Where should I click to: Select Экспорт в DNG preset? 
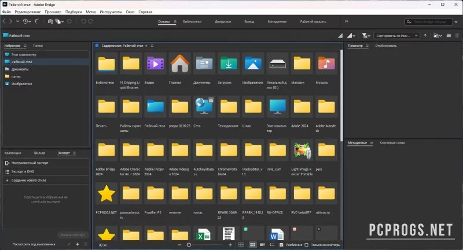coord(46,171)
